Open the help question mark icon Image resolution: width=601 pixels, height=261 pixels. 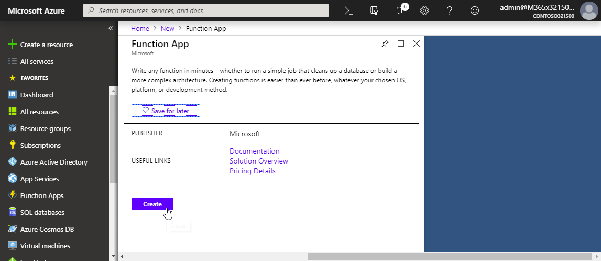point(450,10)
